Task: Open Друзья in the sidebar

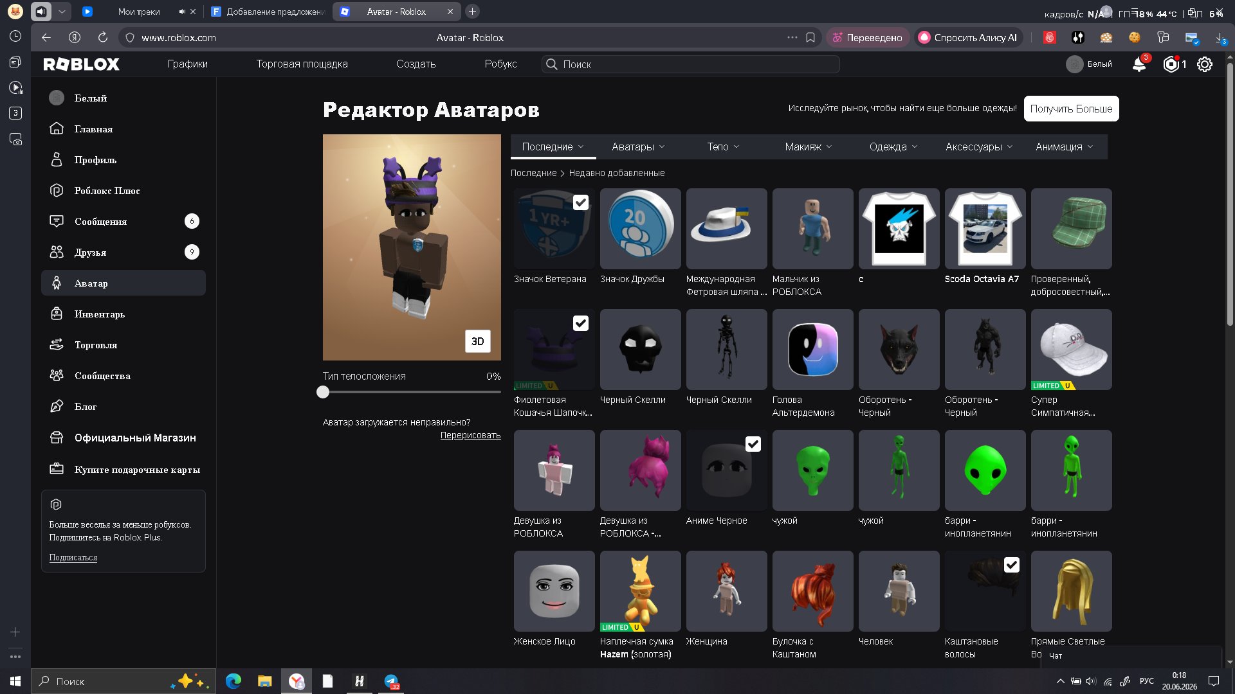Action: click(123, 253)
